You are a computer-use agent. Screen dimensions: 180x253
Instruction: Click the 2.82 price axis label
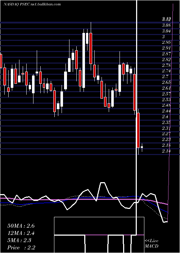(166, 60)
